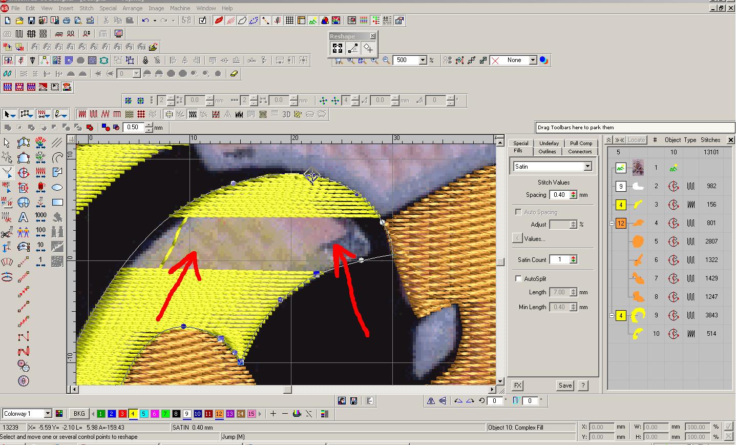Enable the AutoSplit checkbox

[x=518, y=279]
